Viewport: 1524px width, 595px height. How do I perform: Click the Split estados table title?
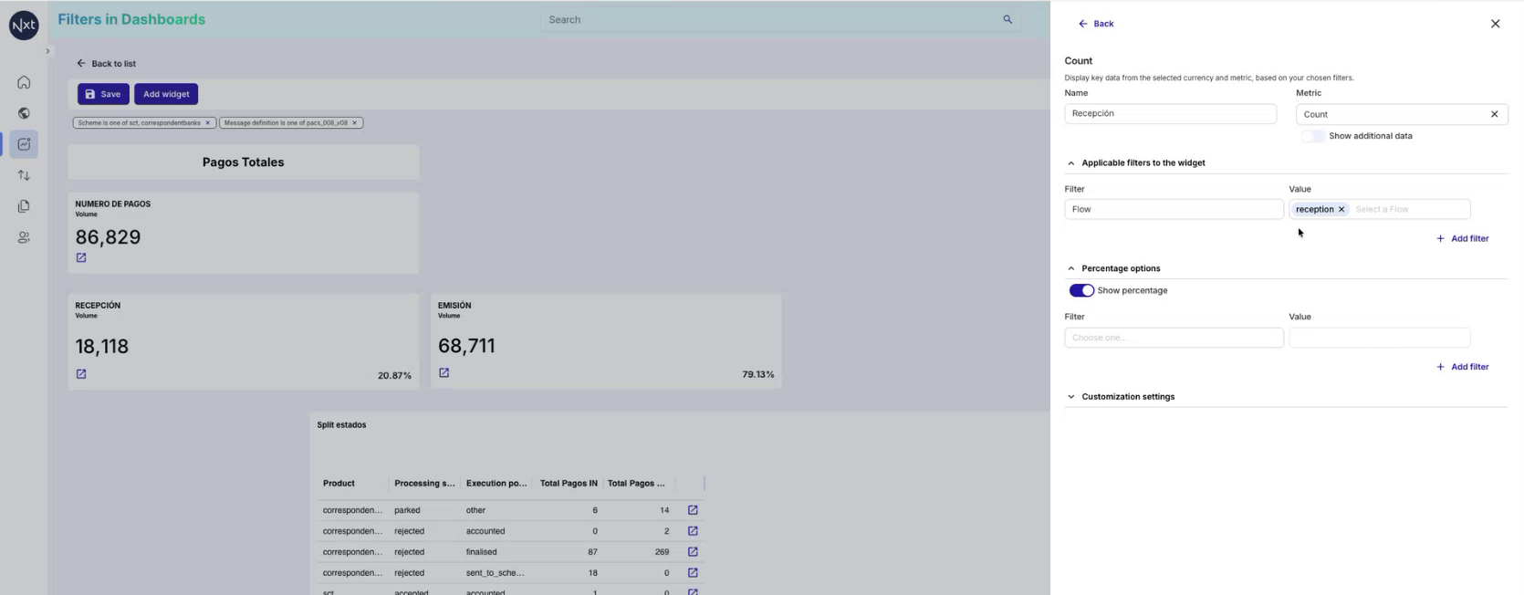(x=341, y=425)
